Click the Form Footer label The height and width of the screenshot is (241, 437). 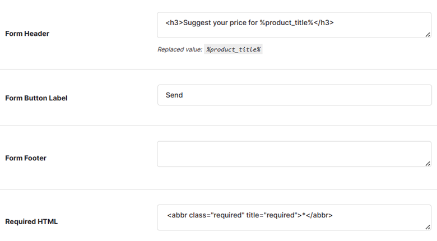26,158
